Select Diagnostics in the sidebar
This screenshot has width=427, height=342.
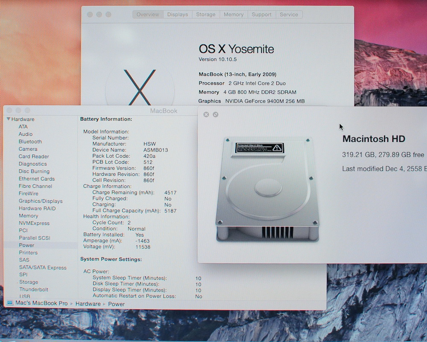point(33,164)
